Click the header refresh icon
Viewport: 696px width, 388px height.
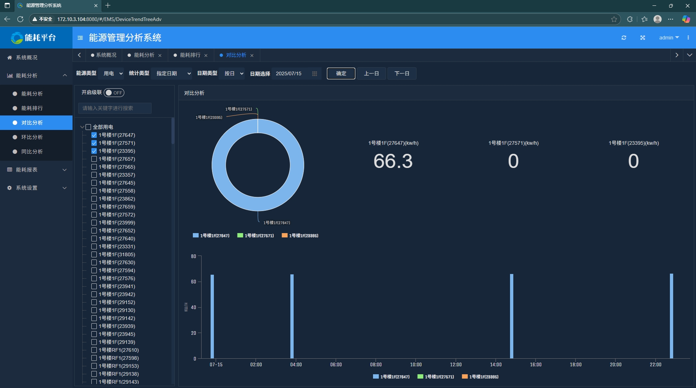623,38
